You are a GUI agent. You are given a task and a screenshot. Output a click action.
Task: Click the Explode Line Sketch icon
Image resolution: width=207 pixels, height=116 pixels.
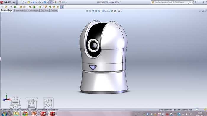tap(58, 7)
